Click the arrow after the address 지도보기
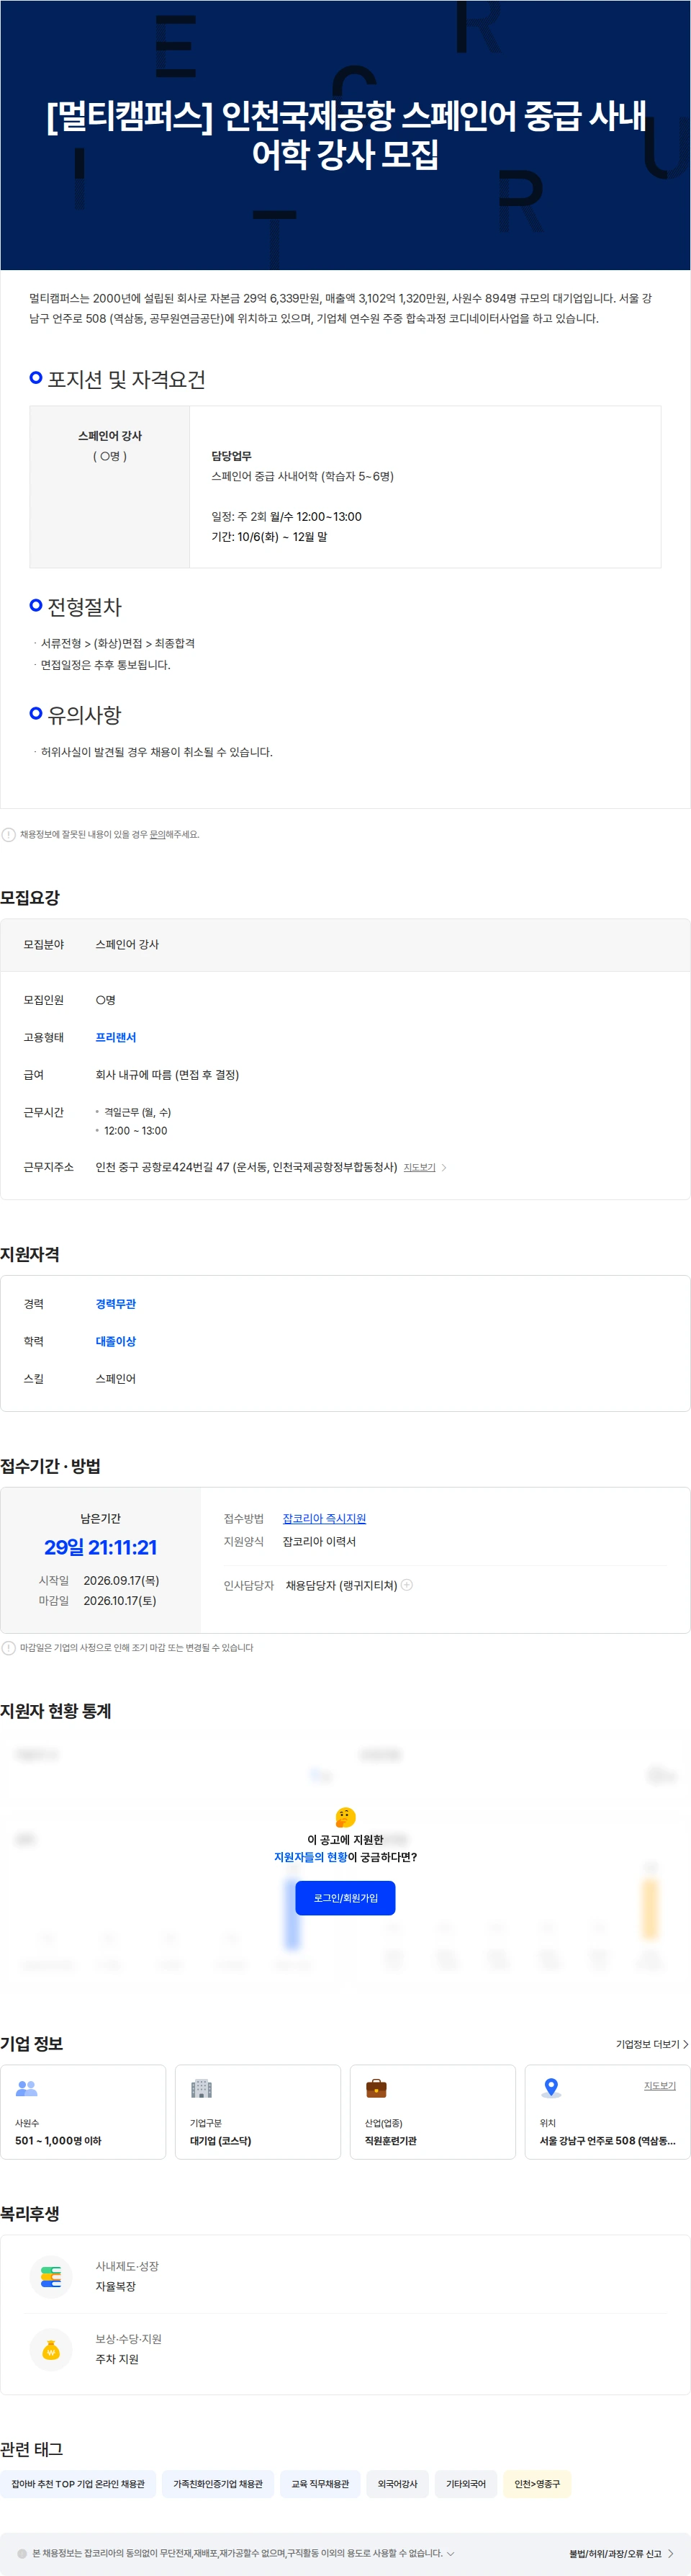691x2576 pixels. [443, 1167]
